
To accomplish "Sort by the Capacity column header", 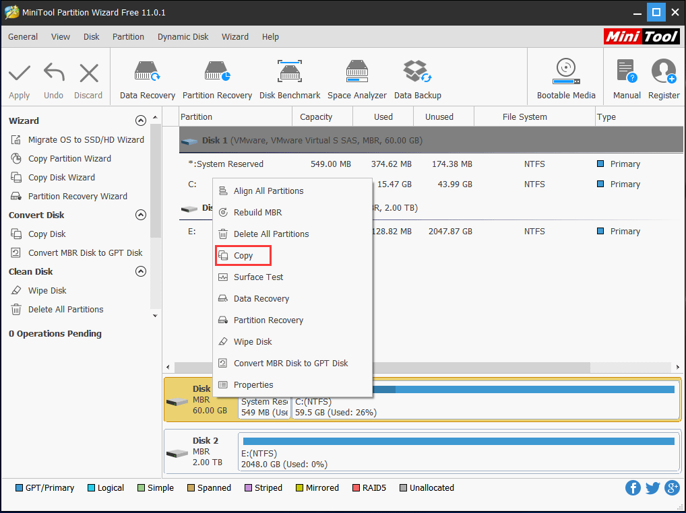I will (x=322, y=116).
